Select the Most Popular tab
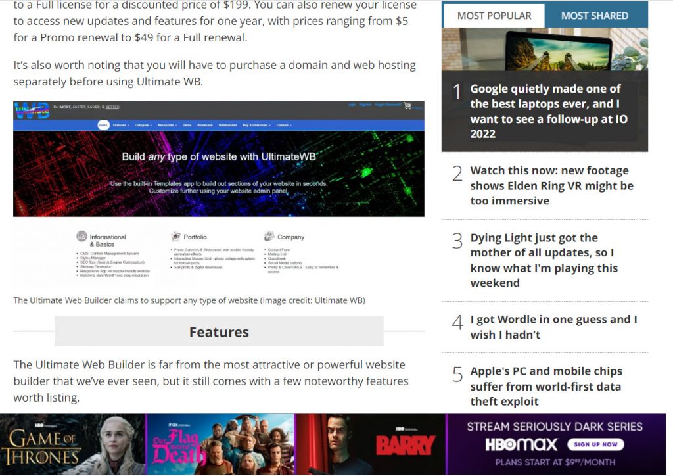Screen dimensions: 673x476 [x=494, y=16]
